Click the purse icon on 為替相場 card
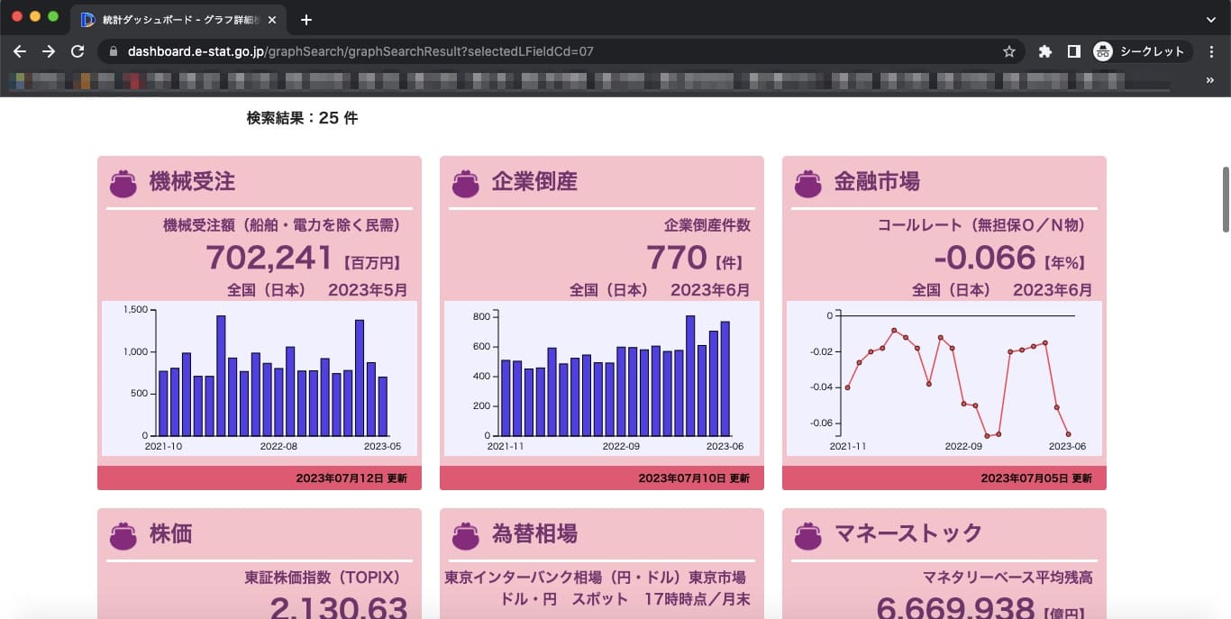Viewport: 1231px width, 619px height. (x=465, y=535)
